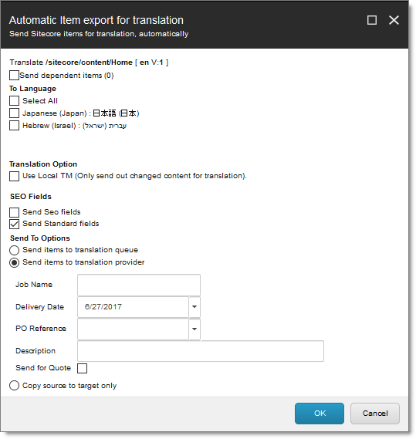
Task: Expand the PO Reference dropdown arrow
Action: tap(194, 329)
